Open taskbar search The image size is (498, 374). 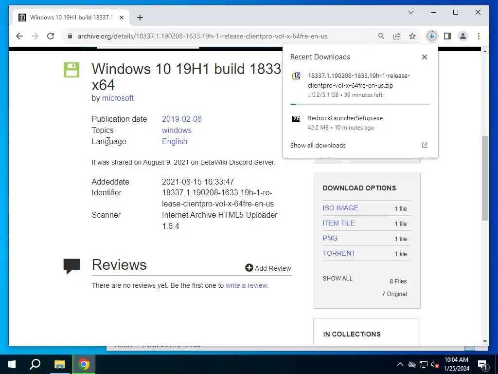(35, 364)
